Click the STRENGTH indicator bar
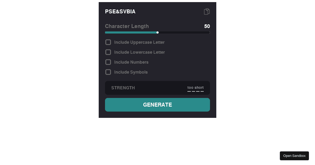 157,88
